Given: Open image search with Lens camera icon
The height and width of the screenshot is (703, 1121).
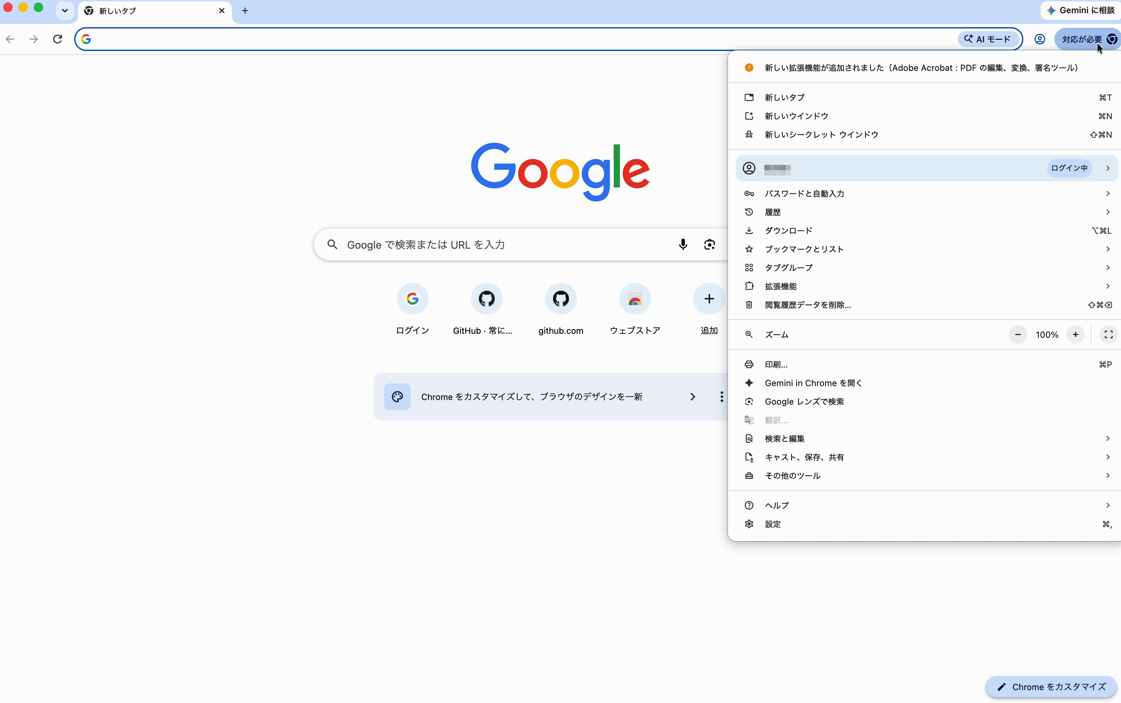Looking at the screenshot, I should click(709, 245).
